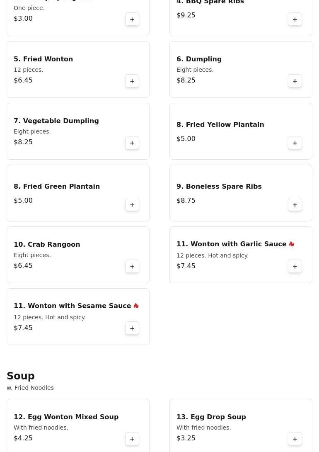319x452 pixels.
Task: Click spicy flame icon beside Garlic Sauce
Action: [291, 244]
